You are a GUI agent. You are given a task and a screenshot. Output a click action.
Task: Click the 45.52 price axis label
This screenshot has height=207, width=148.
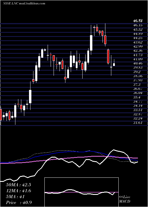[x=138, y=30]
